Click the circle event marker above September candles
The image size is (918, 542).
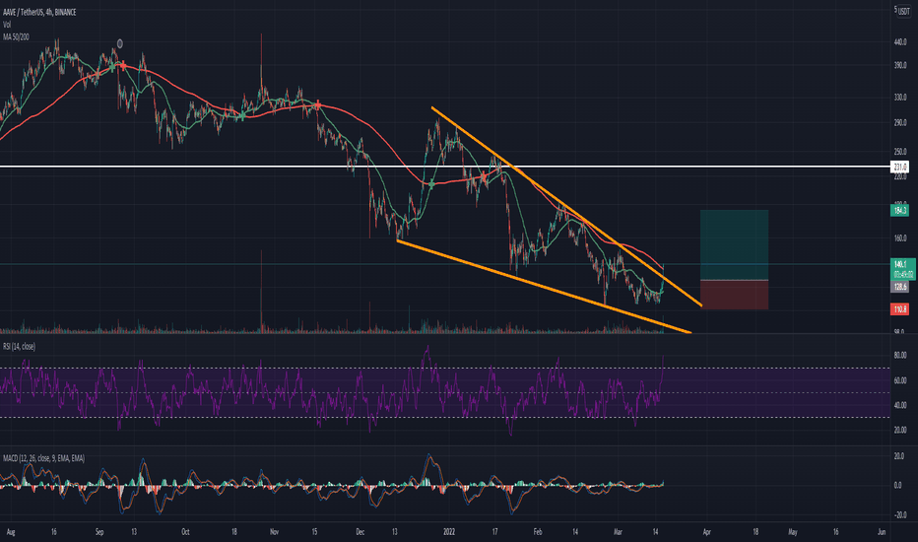(x=120, y=43)
